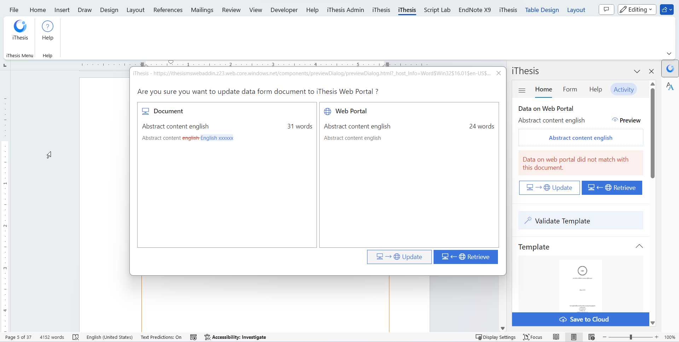This screenshot has height=342, width=679.
Task: Click Update button in iThesis pane
Action: point(549,188)
